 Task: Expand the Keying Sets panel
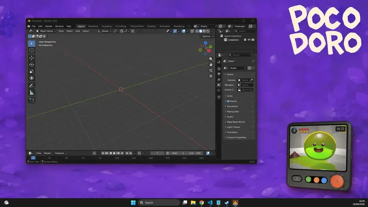coord(239,112)
